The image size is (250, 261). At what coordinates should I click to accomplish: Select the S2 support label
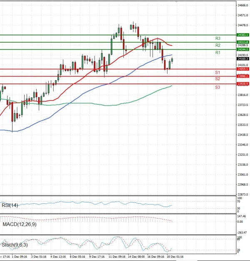[217, 79]
